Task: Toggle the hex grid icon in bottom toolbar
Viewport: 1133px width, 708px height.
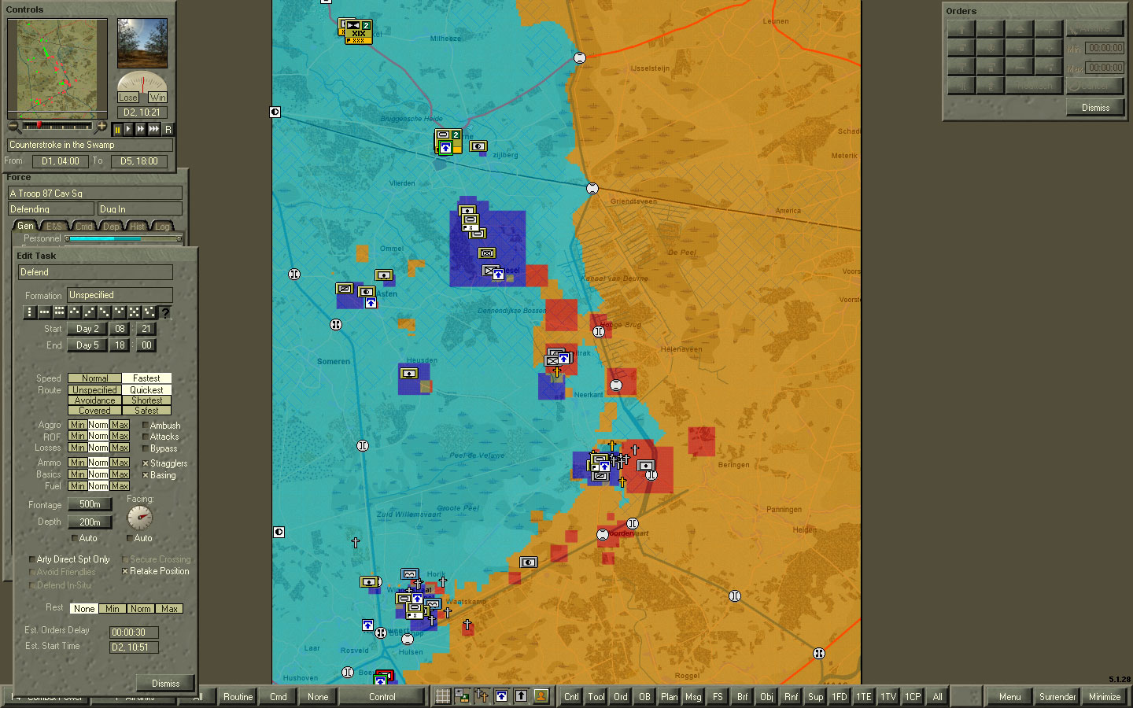Action: click(442, 696)
